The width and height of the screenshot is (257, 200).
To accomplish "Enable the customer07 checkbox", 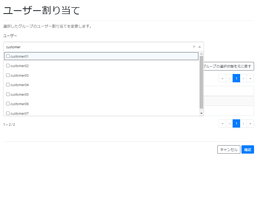I will pyautogui.click(x=8, y=113).
